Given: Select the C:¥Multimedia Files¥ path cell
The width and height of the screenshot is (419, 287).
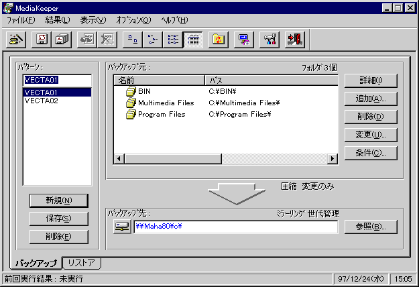Looking at the screenshot, I should pyautogui.click(x=244, y=103).
